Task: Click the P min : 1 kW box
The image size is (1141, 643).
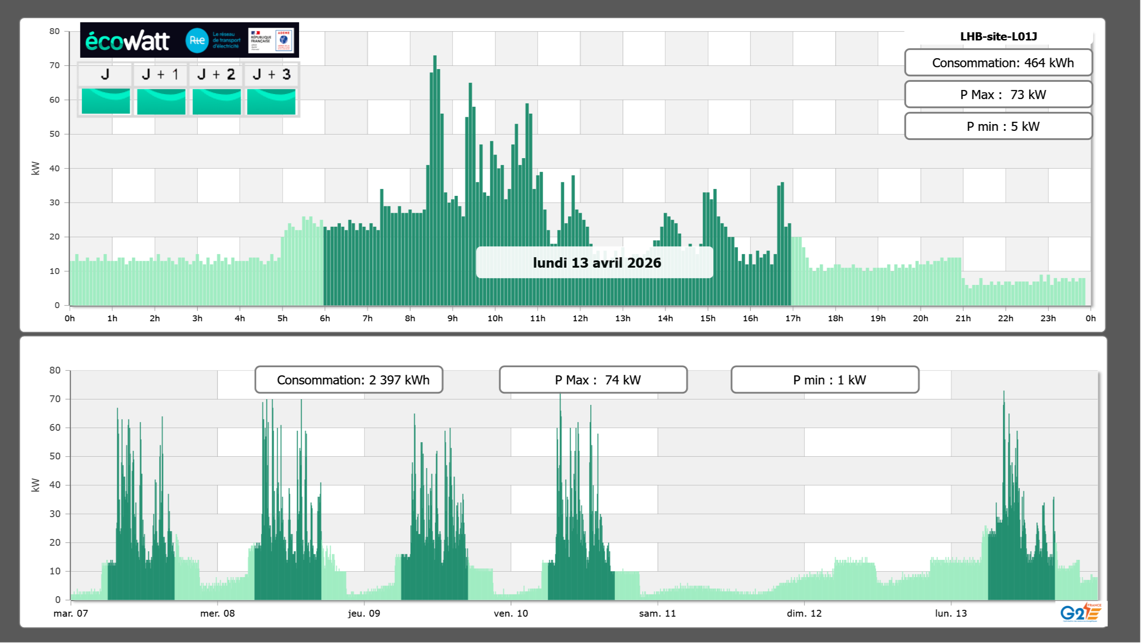Action: (x=825, y=380)
